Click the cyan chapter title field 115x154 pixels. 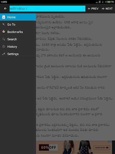click(47, 8)
